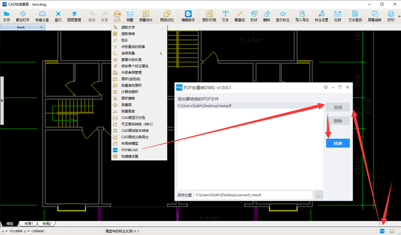Image resolution: width=401 pixels, height=235 pixels.
Task: Click the 打印 print icon
Action: point(390,16)
